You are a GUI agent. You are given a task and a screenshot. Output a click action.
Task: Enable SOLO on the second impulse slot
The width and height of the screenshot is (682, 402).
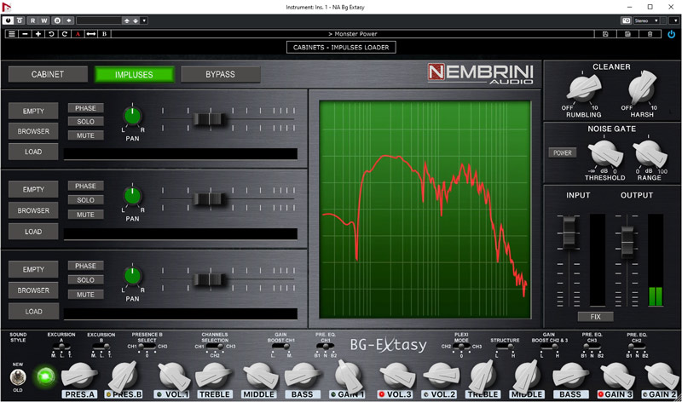(x=85, y=200)
